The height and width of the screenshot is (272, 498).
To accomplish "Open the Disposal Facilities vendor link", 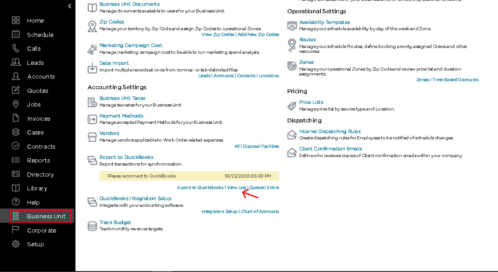I will pos(261,146).
